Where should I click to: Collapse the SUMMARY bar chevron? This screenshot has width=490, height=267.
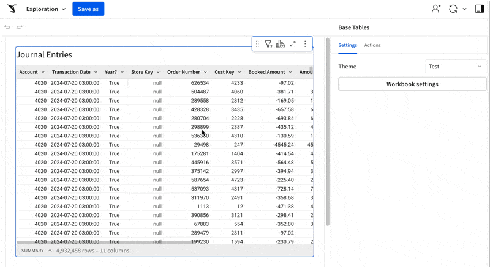[x=50, y=251]
